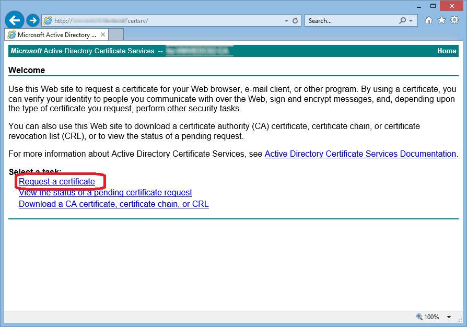Click the Request a certificate link

tap(57, 182)
